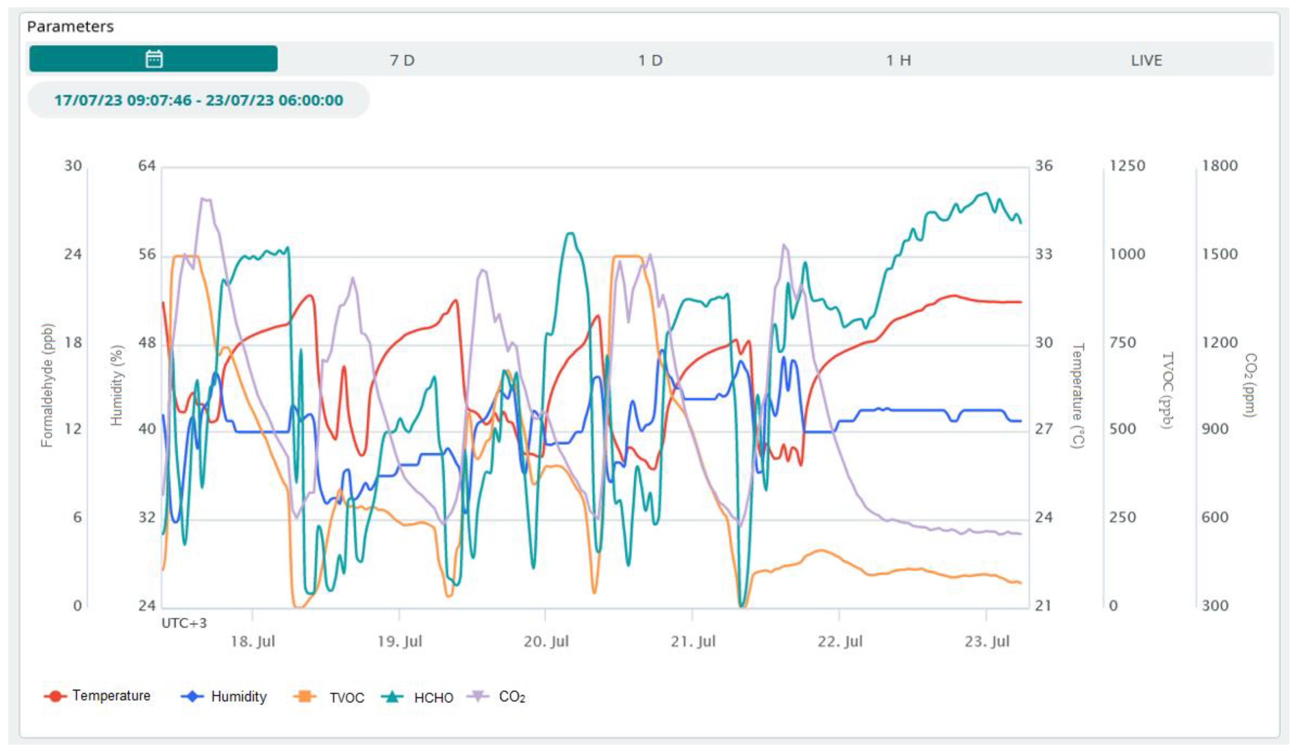Click the Temperature (°C) axis title
Image resolution: width=1297 pixels, height=753 pixels.
[x=1077, y=396]
